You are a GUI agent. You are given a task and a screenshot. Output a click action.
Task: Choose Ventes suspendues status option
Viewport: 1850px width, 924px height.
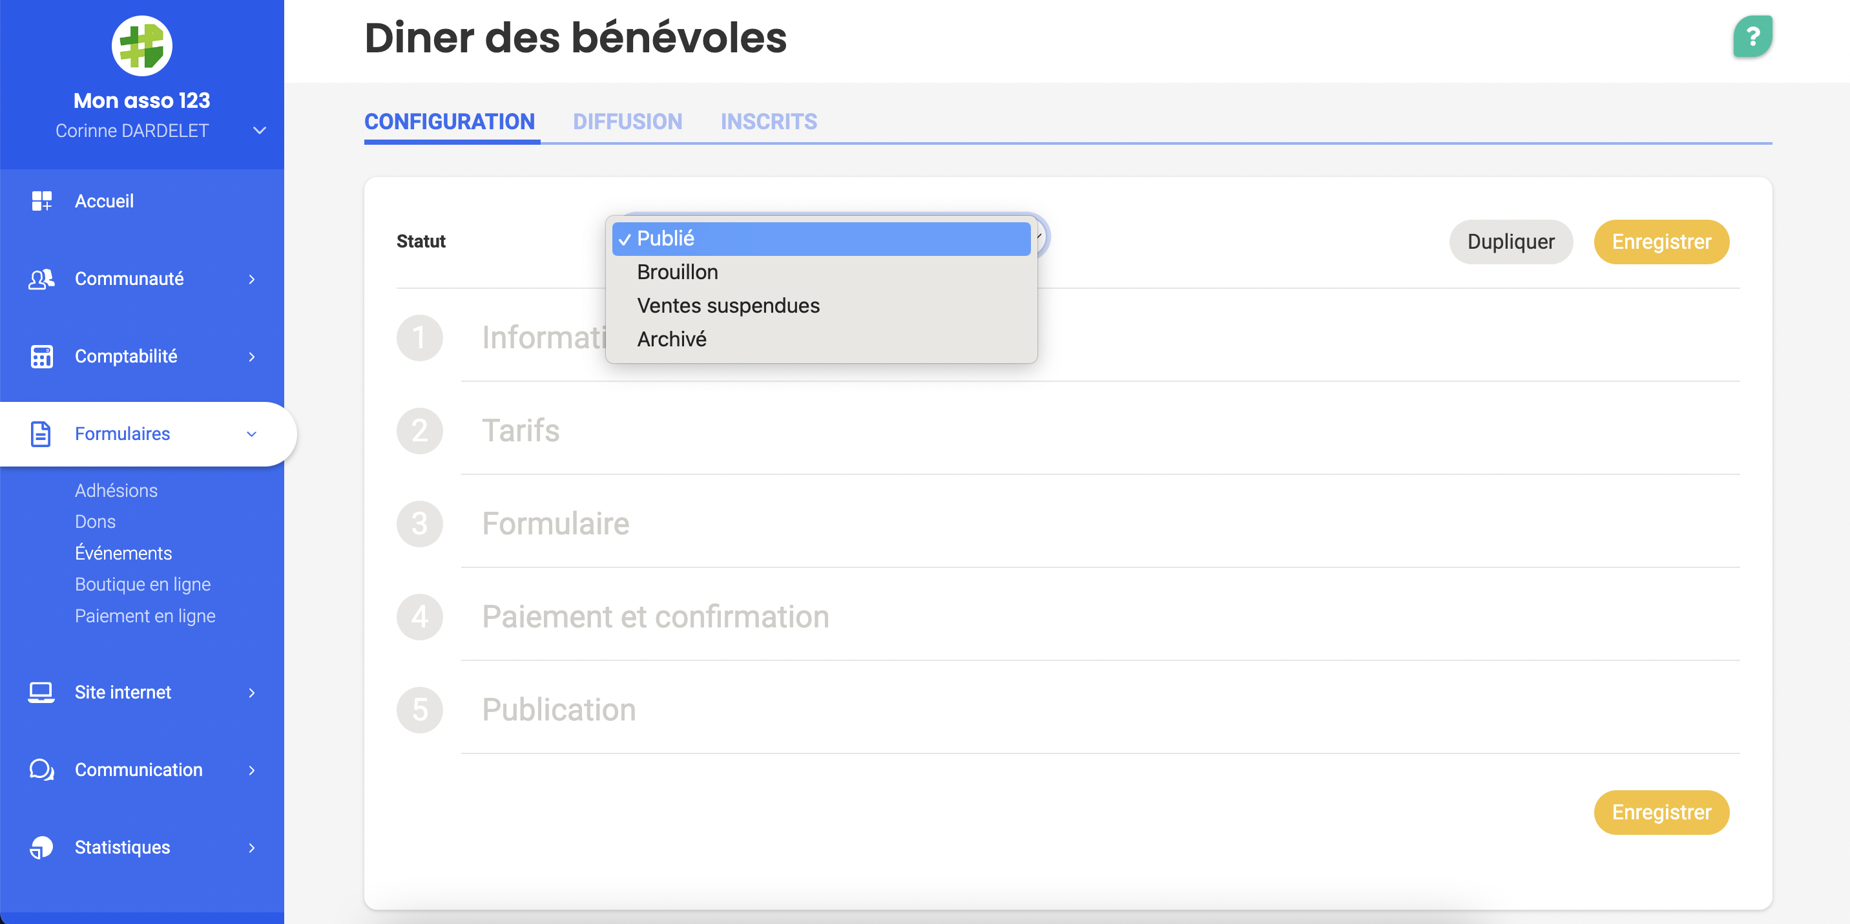[x=727, y=306]
